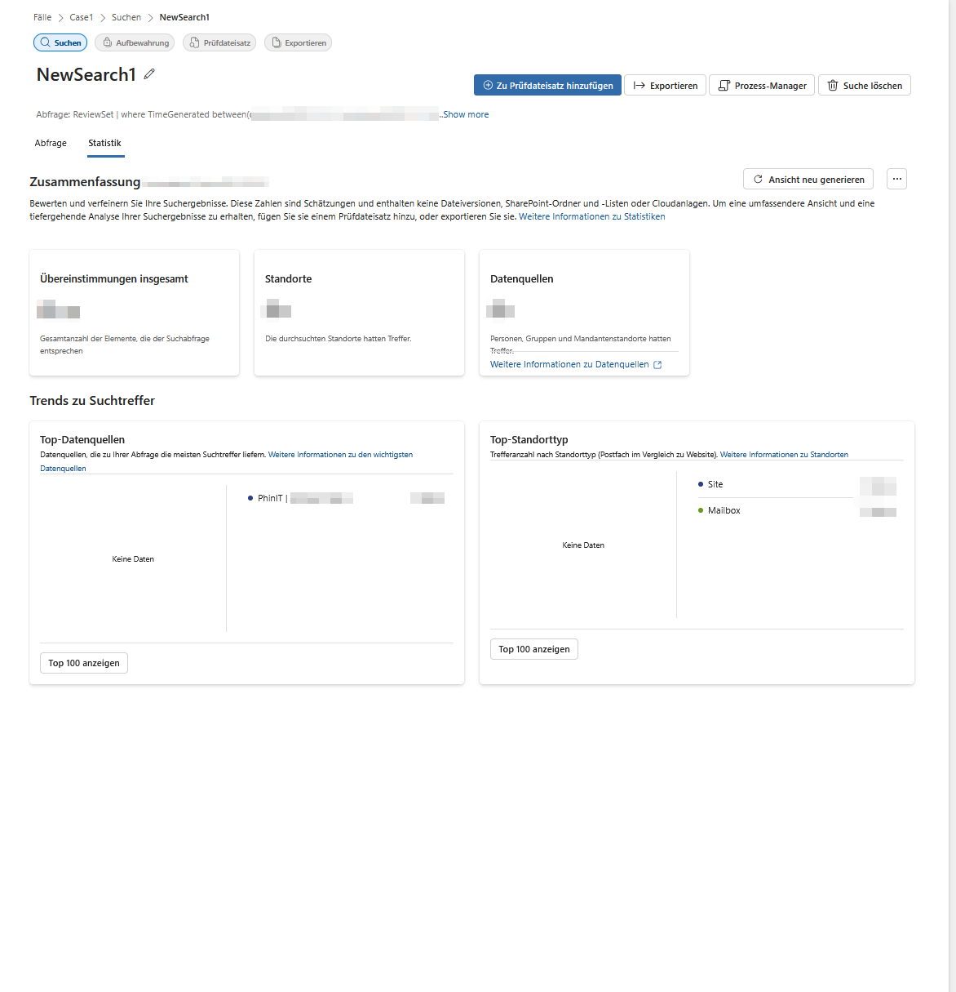Open the three-dots more options menu
This screenshot has height=992, width=956.
(896, 179)
